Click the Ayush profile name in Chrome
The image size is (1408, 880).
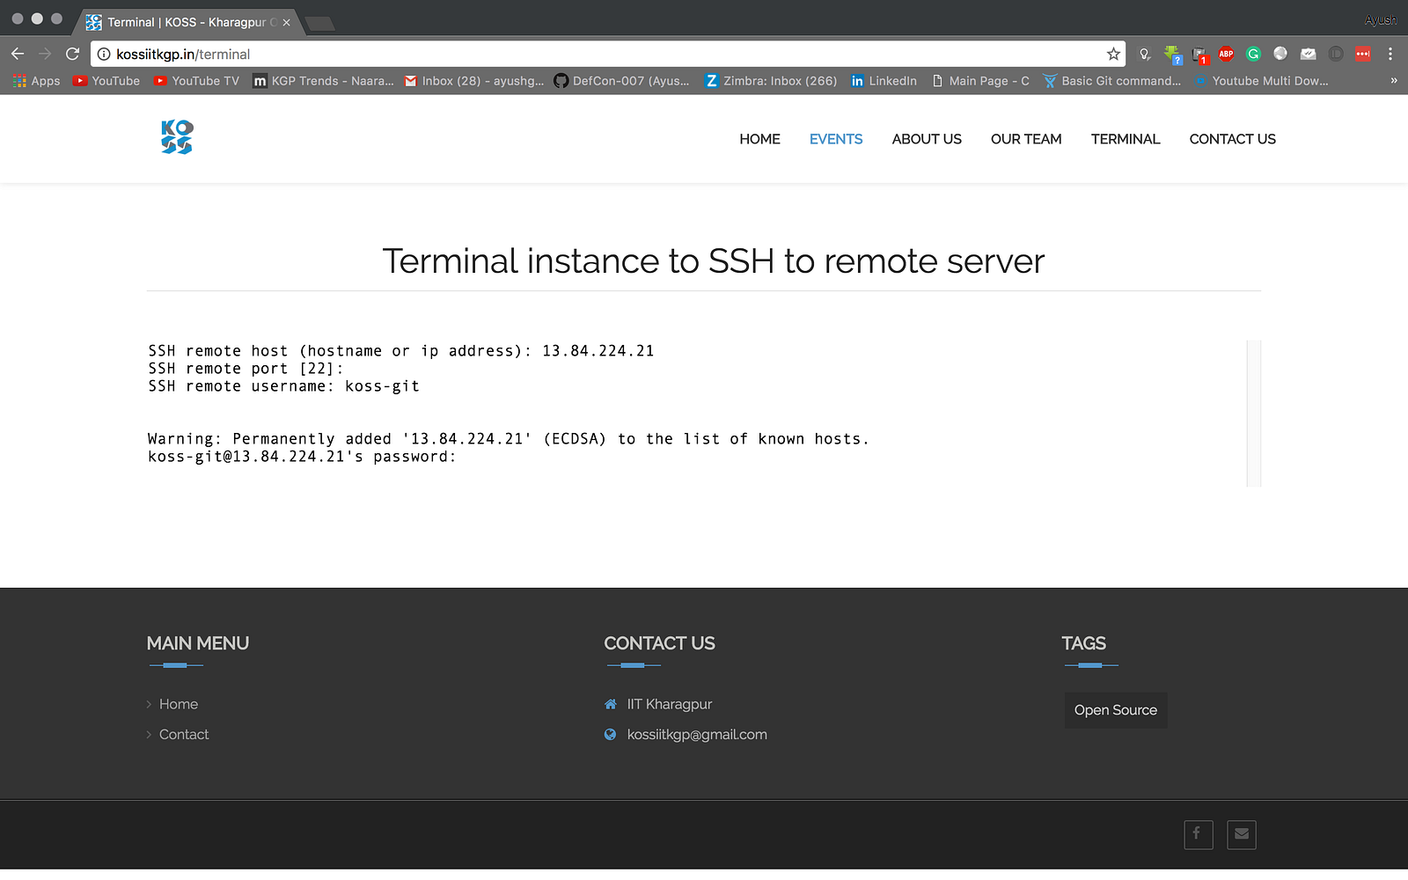[x=1380, y=20]
